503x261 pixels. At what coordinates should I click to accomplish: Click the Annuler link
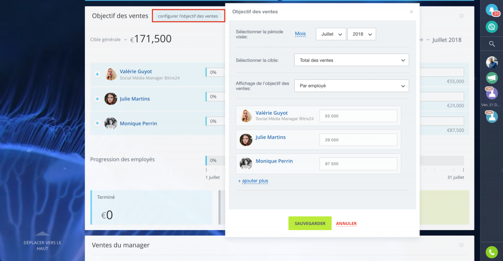pos(346,223)
